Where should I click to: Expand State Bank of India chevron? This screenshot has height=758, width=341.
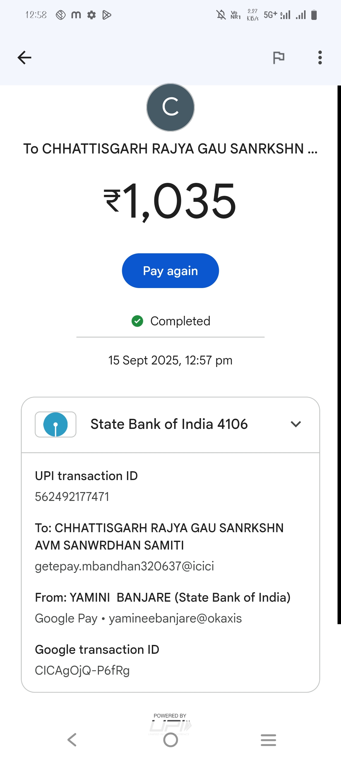click(296, 424)
